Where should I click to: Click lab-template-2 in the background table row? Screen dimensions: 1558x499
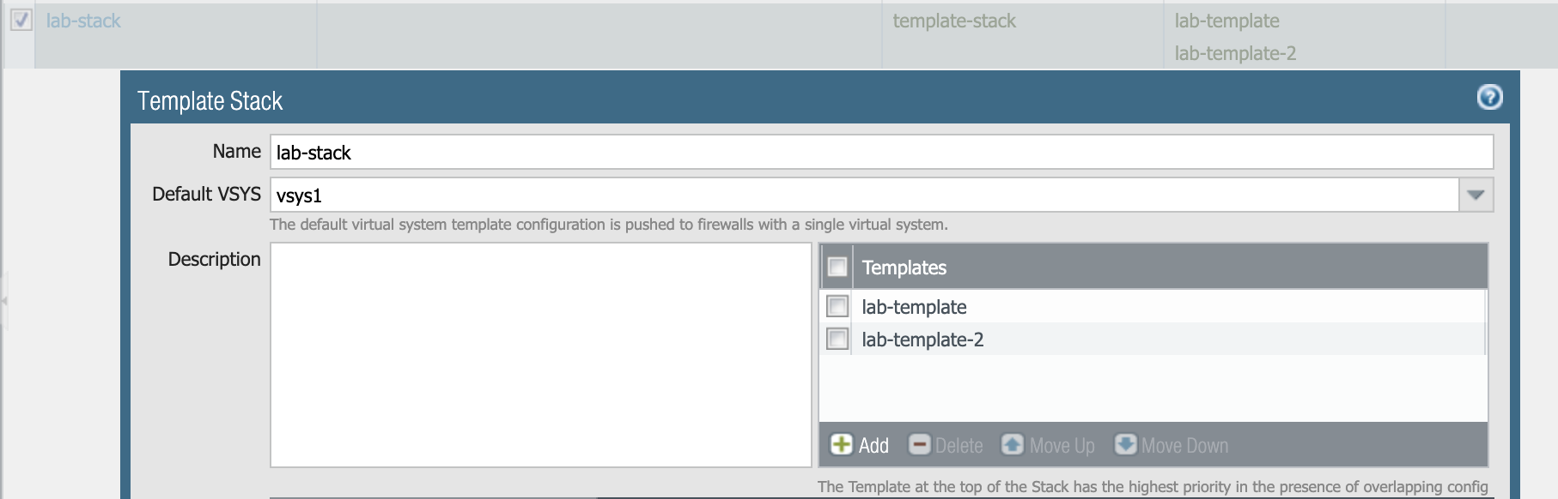point(1235,53)
